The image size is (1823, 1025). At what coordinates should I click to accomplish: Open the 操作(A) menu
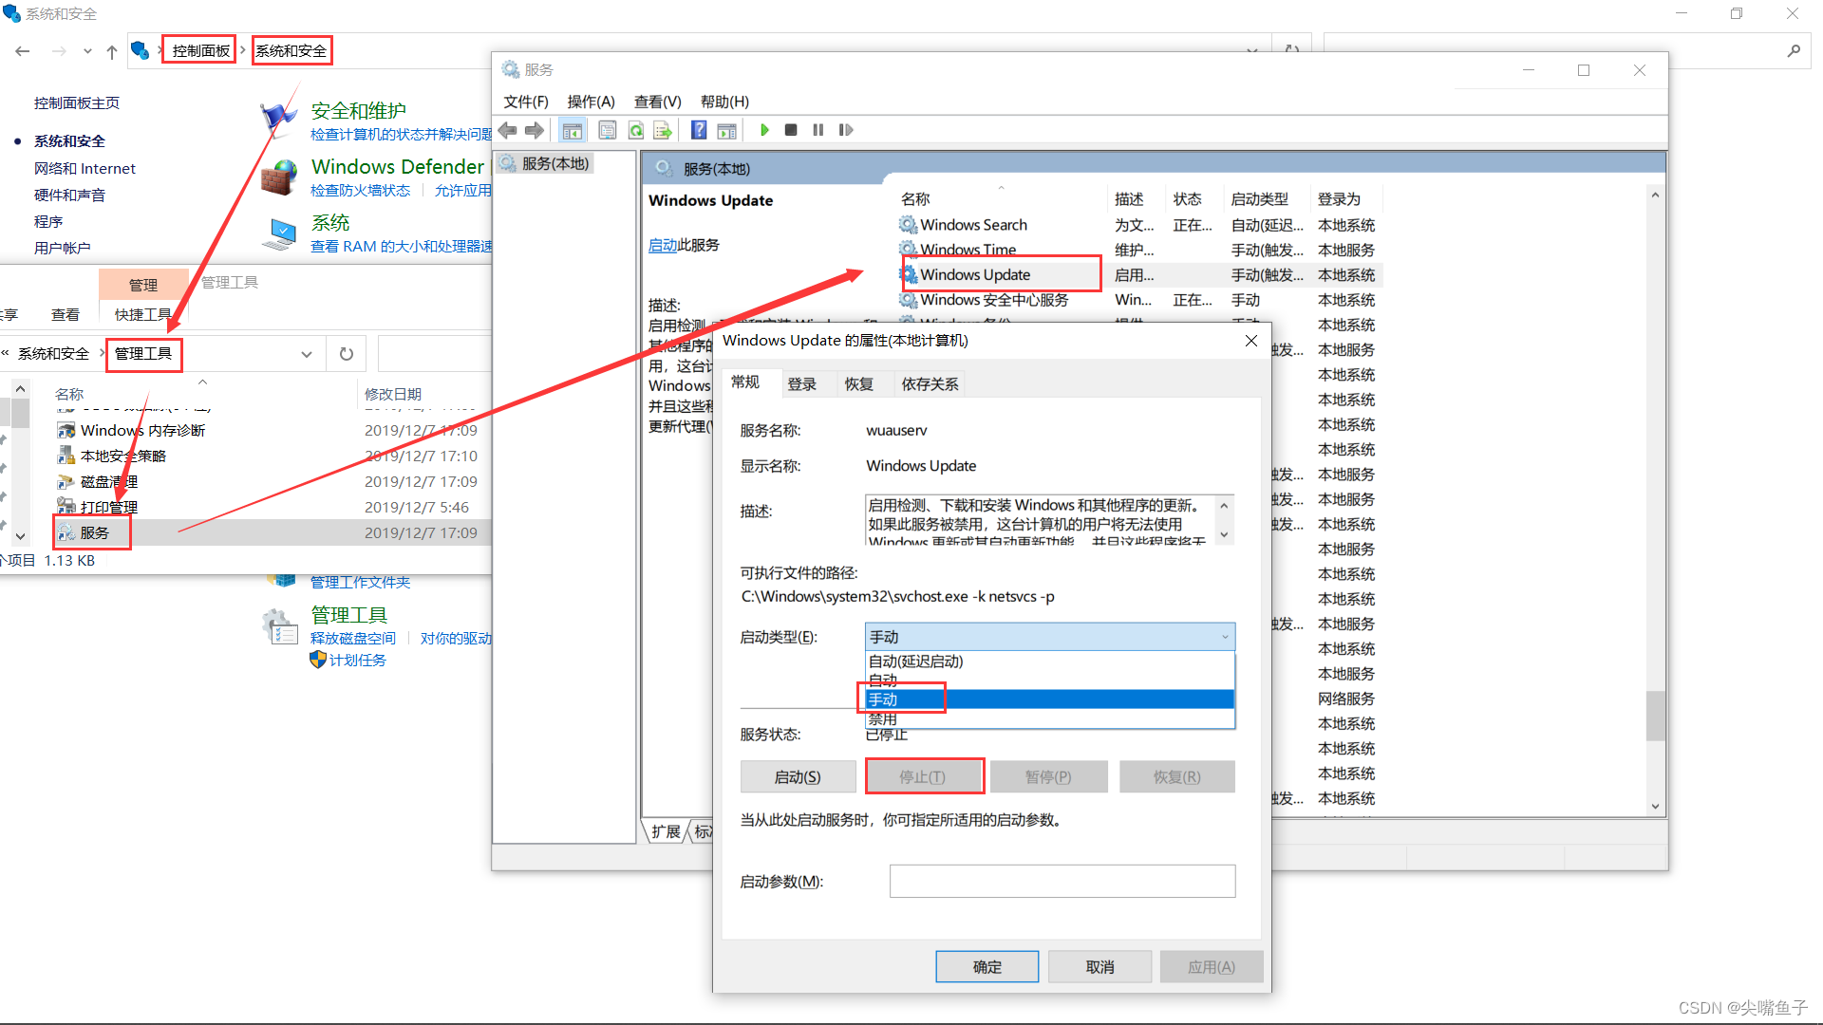[x=591, y=102]
